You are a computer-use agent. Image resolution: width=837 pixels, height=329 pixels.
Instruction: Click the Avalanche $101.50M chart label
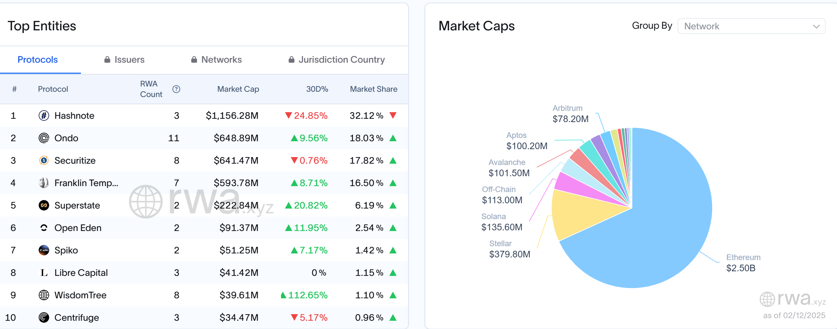pyautogui.click(x=509, y=168)
